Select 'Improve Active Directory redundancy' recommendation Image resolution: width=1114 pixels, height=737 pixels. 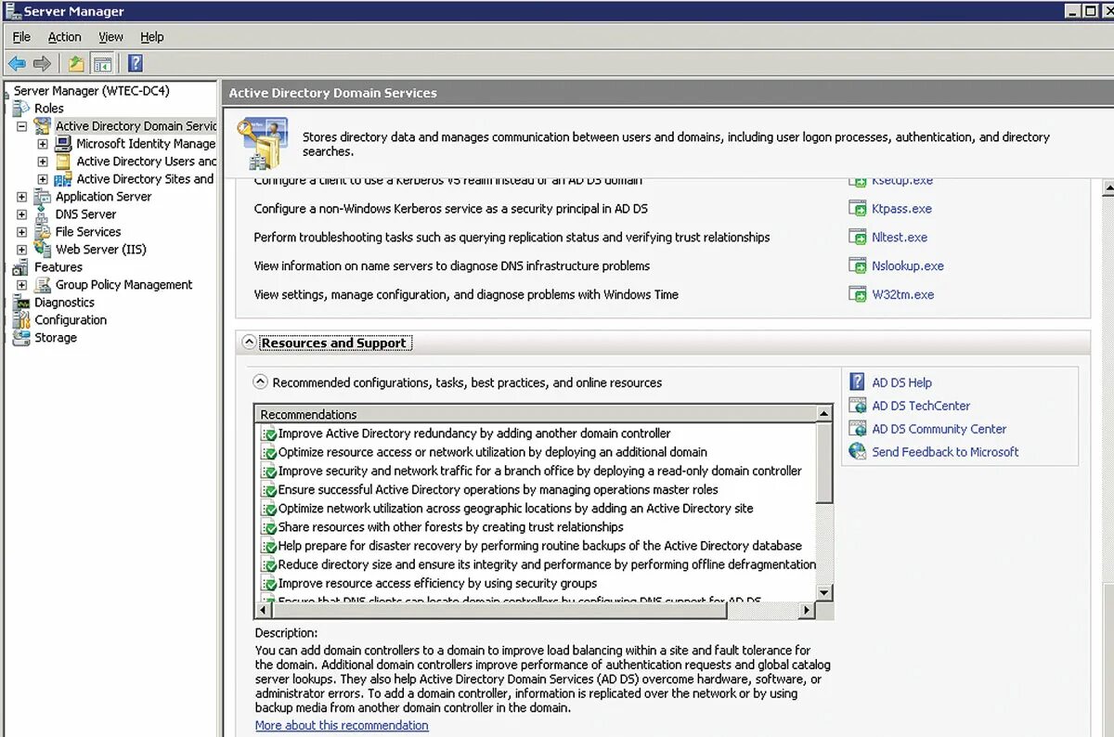474,433
